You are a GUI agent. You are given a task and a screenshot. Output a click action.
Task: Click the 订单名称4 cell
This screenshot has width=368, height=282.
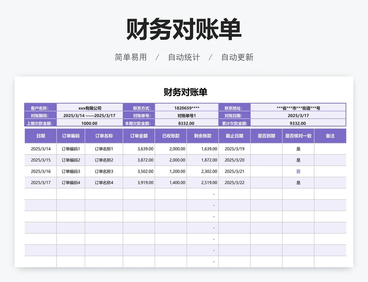[x=104, y=183]
